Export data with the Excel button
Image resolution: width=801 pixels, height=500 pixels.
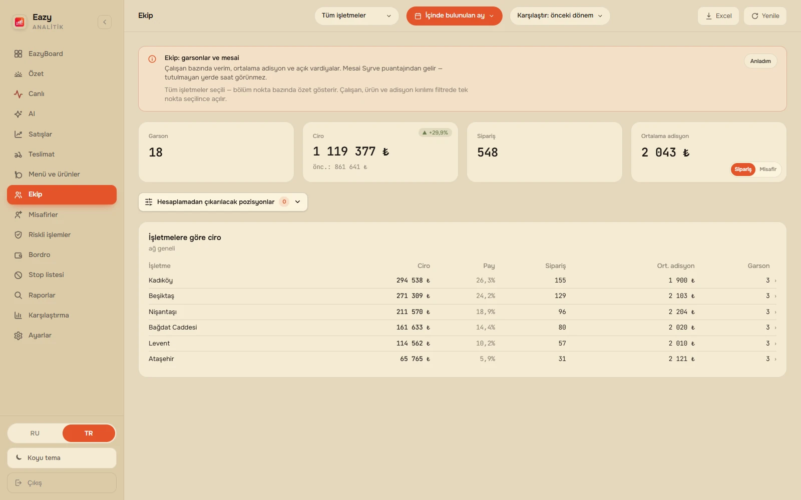718,16
